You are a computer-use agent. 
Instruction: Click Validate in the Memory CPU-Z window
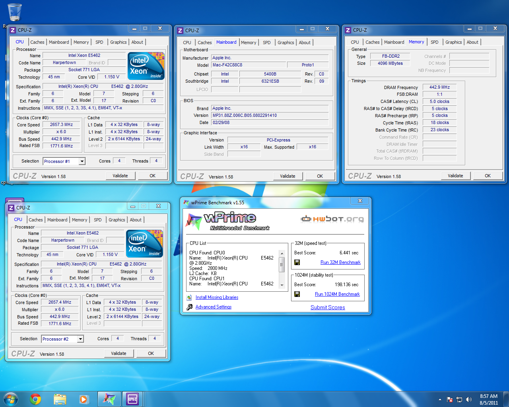click(455, 176)
